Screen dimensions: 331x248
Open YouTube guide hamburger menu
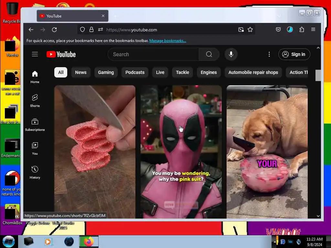point(35,54)
